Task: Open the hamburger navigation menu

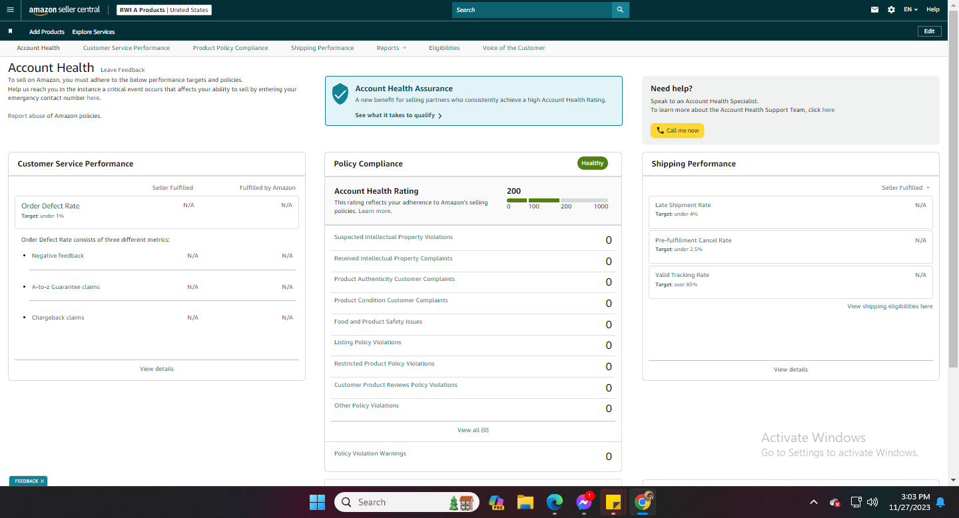Action: (x=10, y=10)
